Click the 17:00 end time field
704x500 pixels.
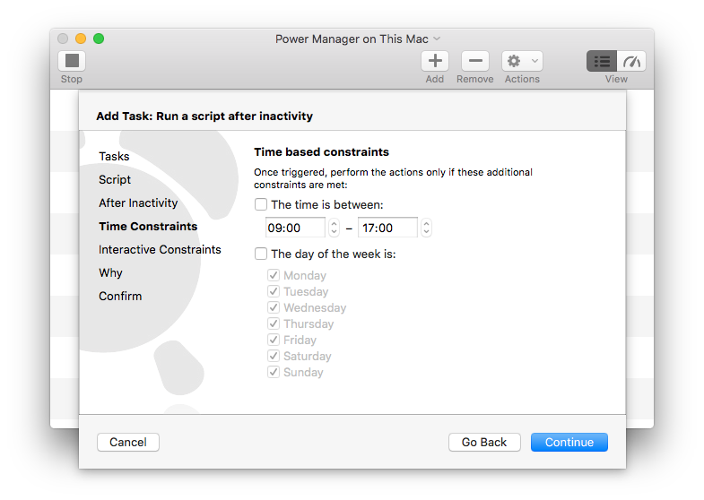pyautogui.click(x=387, y=228)
